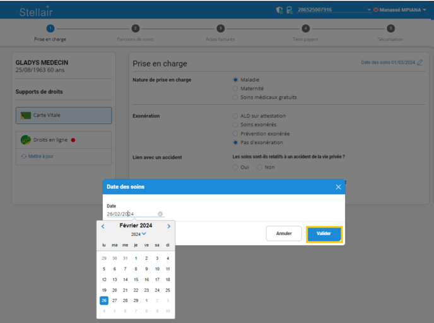Click the next month arrow in calendar
Viewport: 434px width, 323px height.
pos(169,226)
